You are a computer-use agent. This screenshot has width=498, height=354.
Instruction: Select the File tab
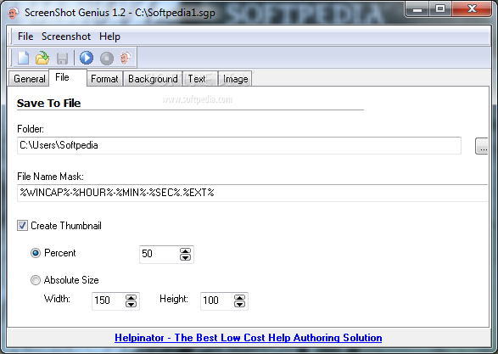pos(68,77)
